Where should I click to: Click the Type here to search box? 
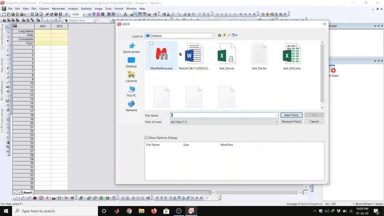(55, 211)
